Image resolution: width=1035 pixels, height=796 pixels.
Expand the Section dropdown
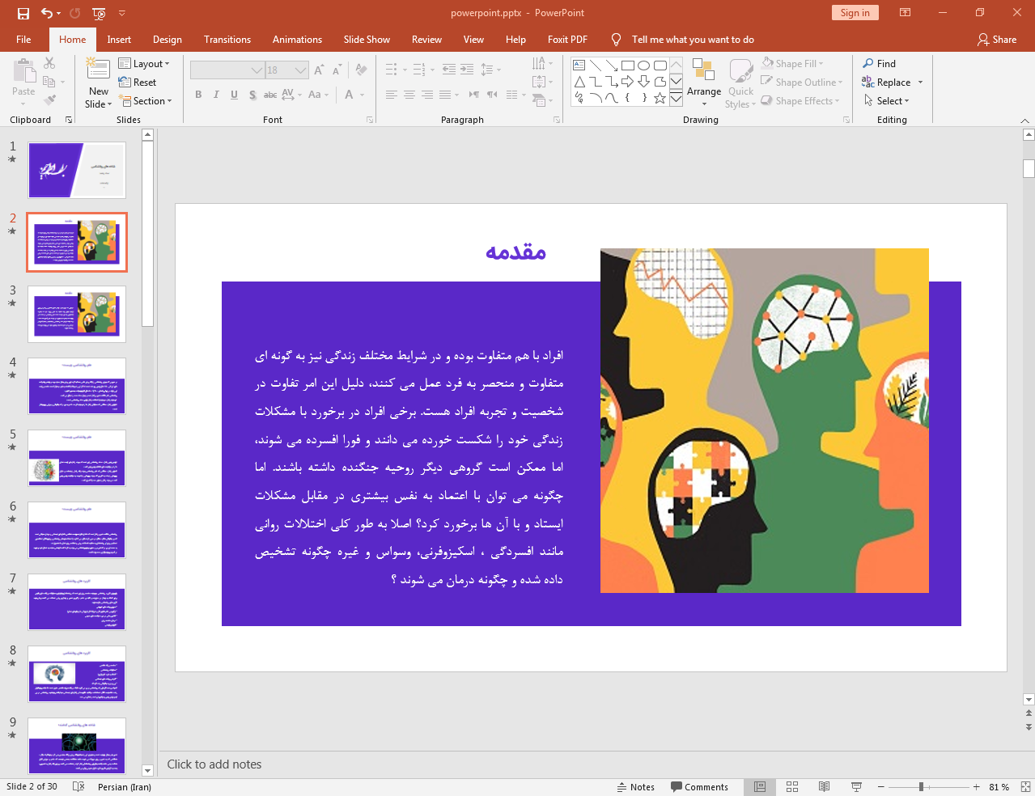(x=146, y=101)
